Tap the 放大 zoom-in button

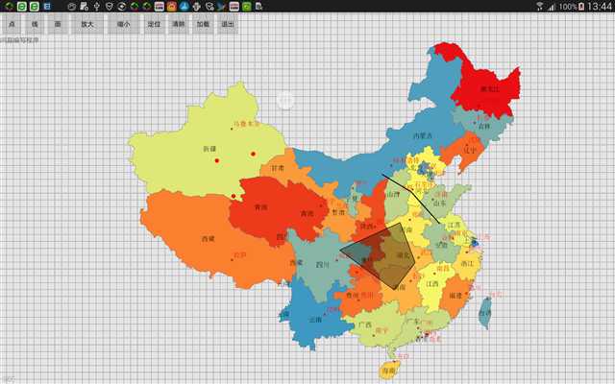click(x=87, y=24)
